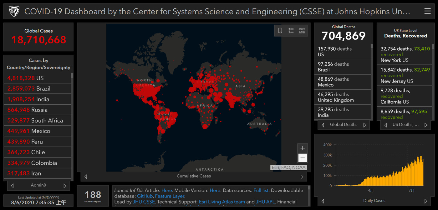Viewport: 438px width, 210px height.
Task: Next map view arrow beside Cumulative Cases
Action: [302, 177]
